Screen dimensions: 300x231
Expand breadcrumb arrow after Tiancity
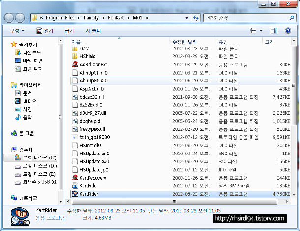click(103, 18)
